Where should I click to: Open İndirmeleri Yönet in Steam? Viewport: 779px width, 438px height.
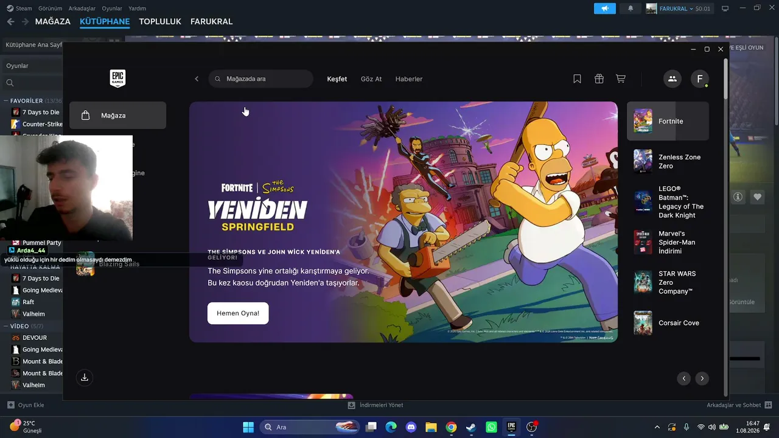coord(376,405)
